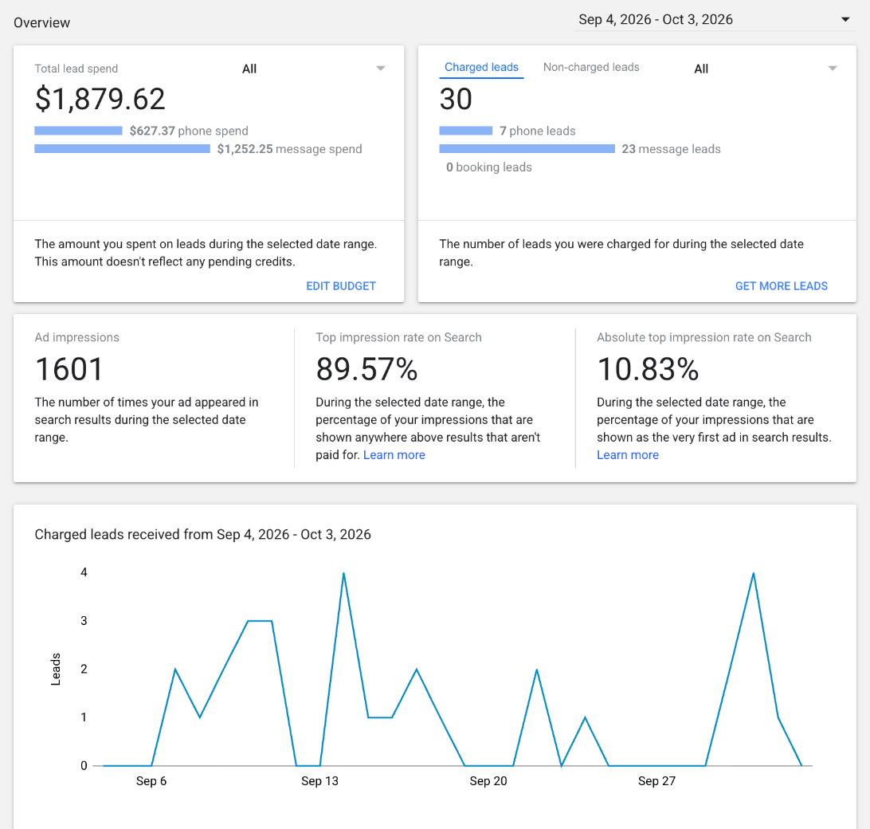Click the 'Overview' page title
This screenshot has height=829, width=870.
pyautogui.click(x=41, y=23)
